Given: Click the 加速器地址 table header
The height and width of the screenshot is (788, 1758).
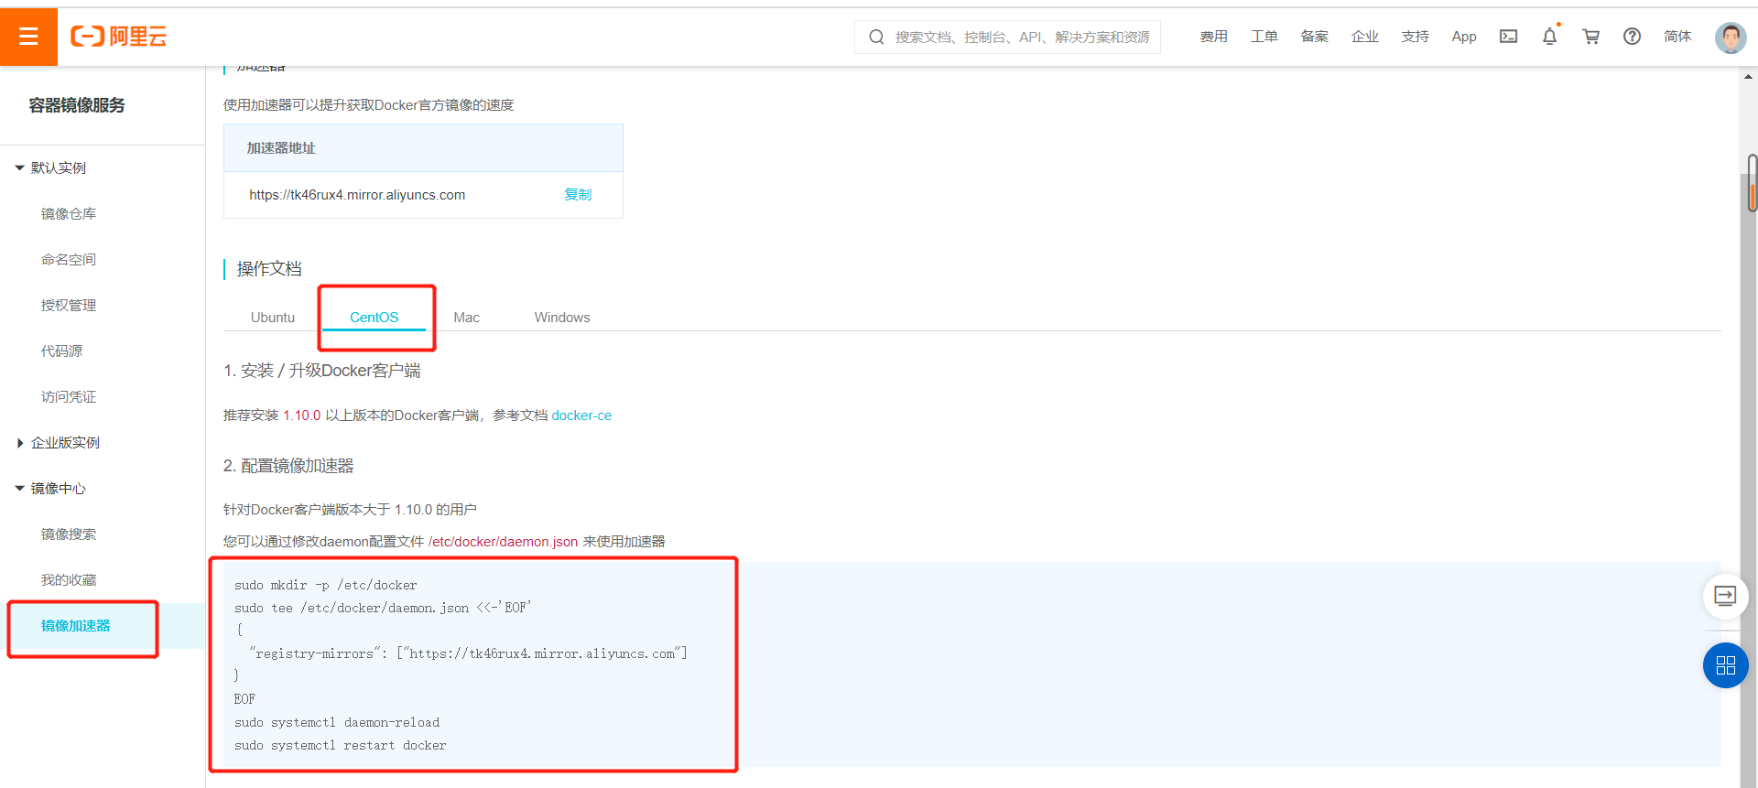Looking at the screenshot, I should (x=423, y=147).
